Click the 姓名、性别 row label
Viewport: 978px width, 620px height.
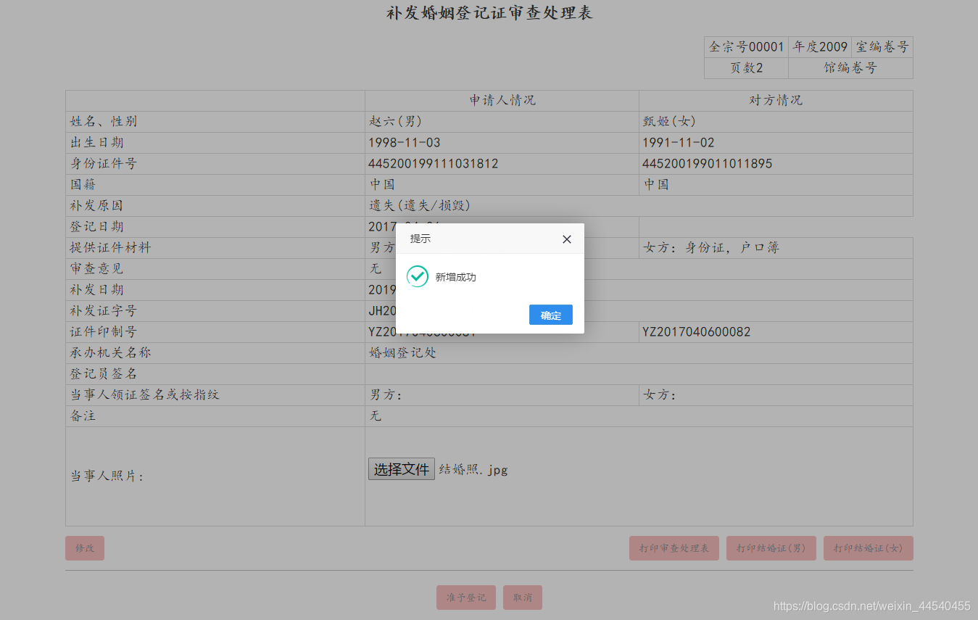click(104, 121)
